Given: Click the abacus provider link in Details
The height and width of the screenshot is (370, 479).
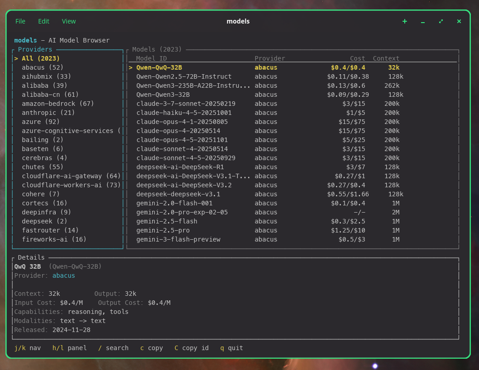Looking at the screenshot, I should (x=64, y=275).
